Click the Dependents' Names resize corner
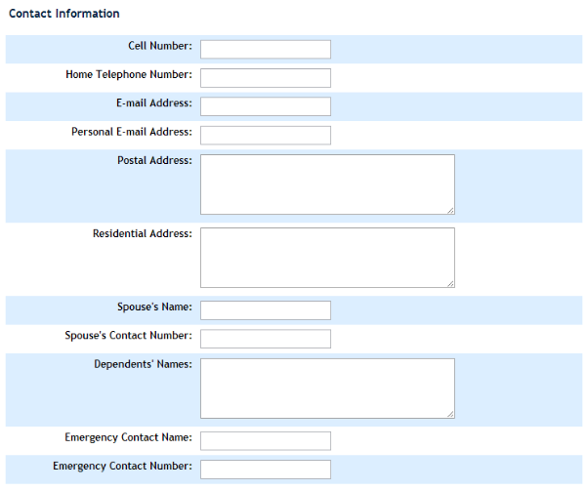 tap(450, 414)
